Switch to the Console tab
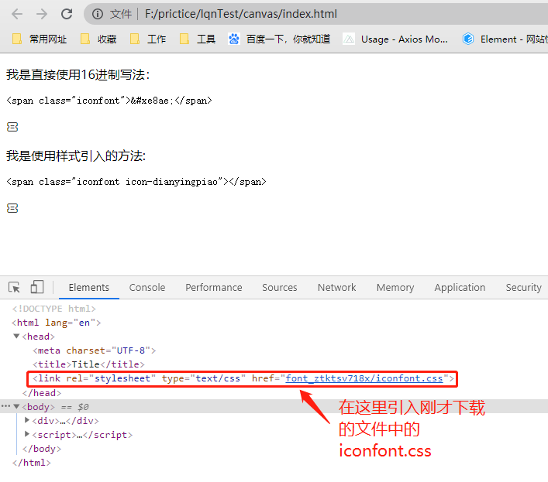 point(147,287)
